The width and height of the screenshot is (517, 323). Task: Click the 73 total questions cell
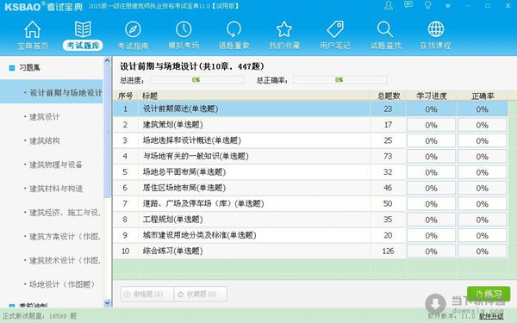click(388, 156)
